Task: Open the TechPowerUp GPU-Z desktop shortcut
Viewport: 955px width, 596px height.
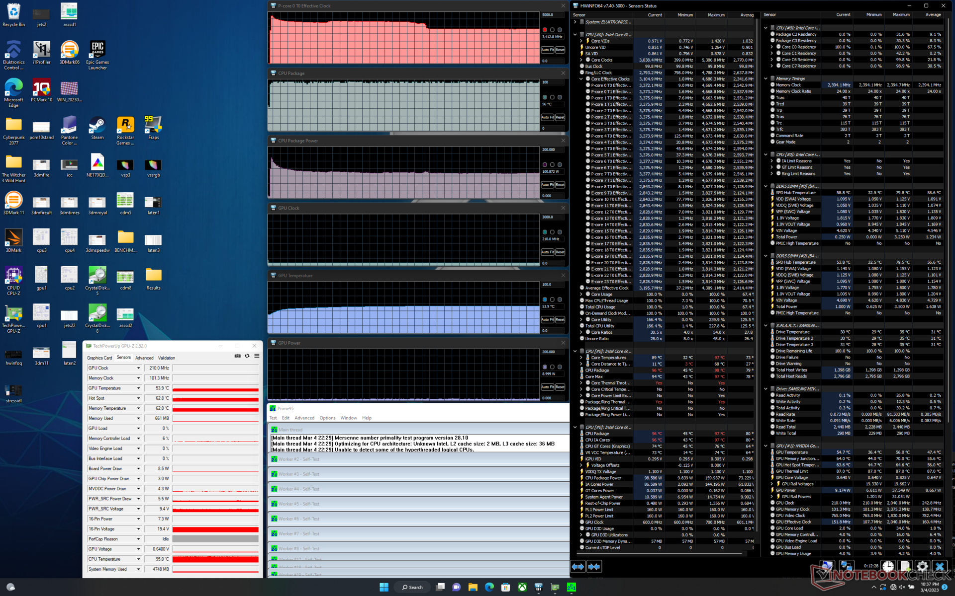Action: pos(13,318)
